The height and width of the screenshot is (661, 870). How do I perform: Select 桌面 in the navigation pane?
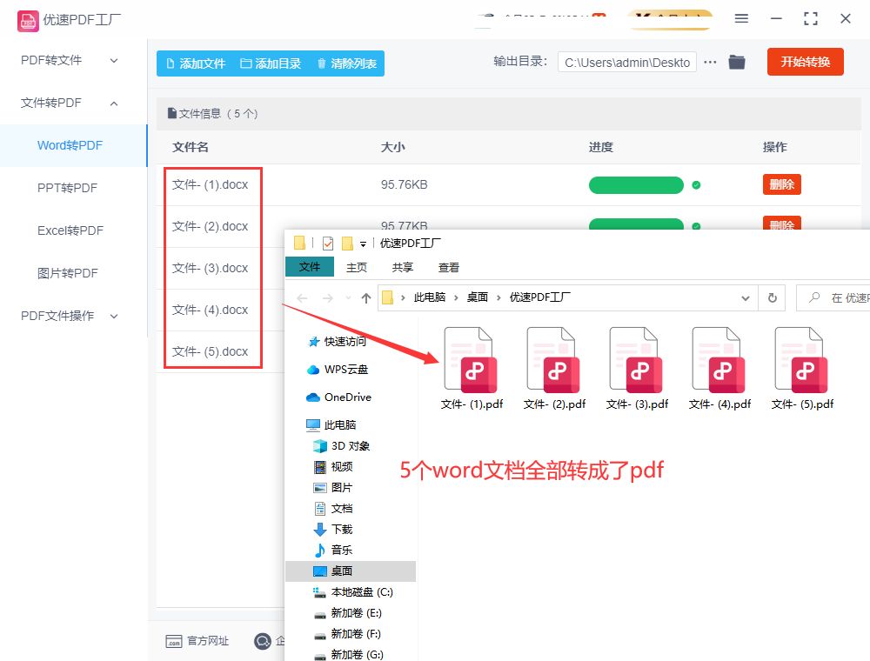coord(350,571)
